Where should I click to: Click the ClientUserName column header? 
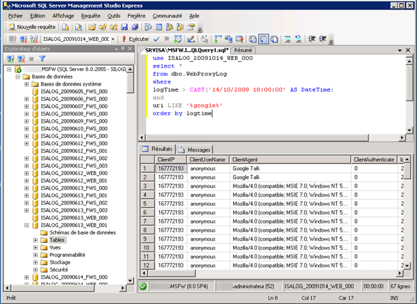click(x=208, y=159)
